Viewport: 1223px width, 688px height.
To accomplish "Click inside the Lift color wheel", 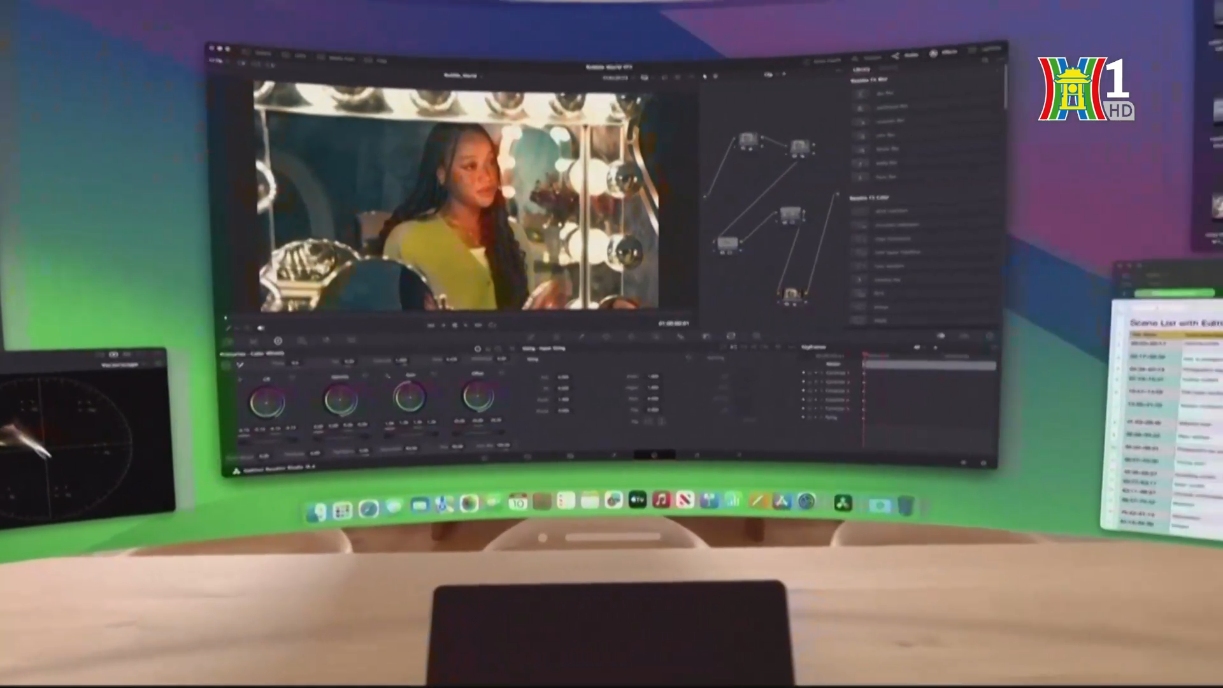I will point(267,403).
